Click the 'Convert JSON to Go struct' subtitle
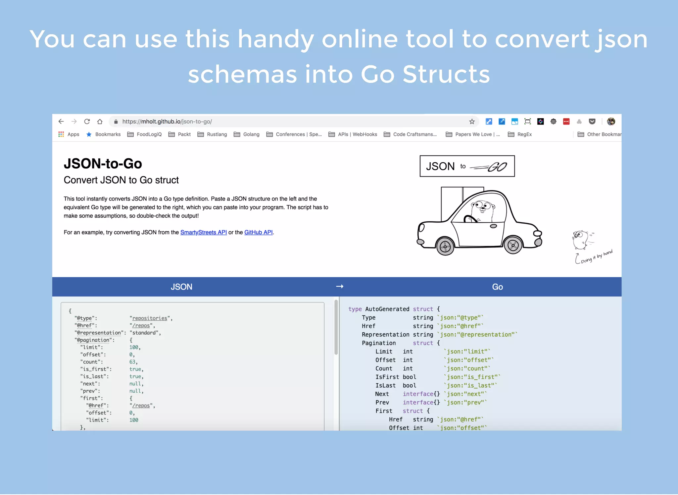The width and height of the screenshot is (678, 495). coord(121,180)
